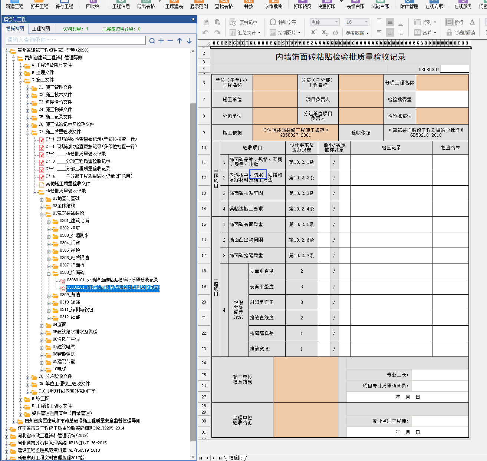Open 附件管理
The width and height of the screenshot is (487, 461).
409,4
